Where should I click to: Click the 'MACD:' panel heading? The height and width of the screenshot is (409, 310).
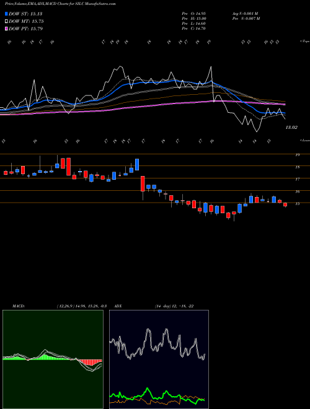[18, 306]
